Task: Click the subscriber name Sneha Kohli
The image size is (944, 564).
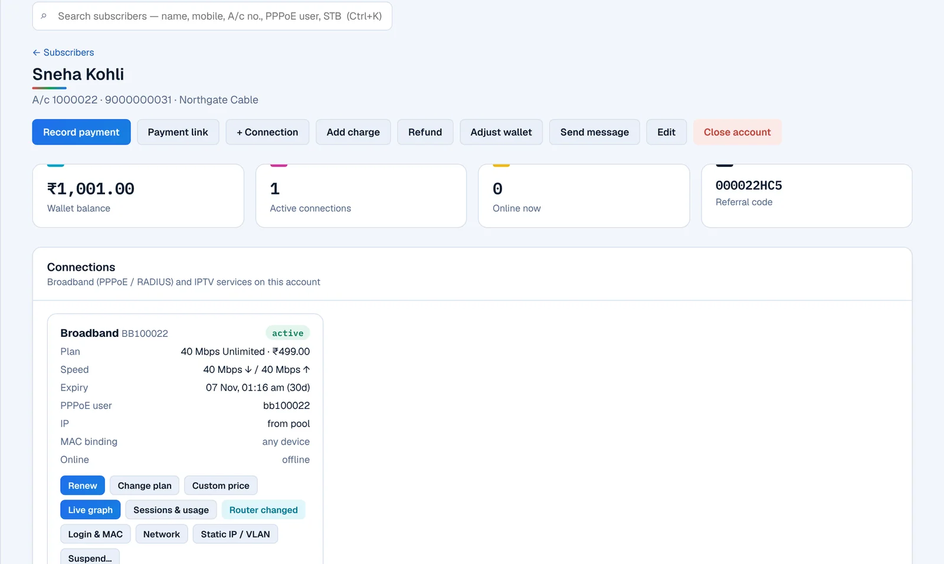Action: coord(78,74)
